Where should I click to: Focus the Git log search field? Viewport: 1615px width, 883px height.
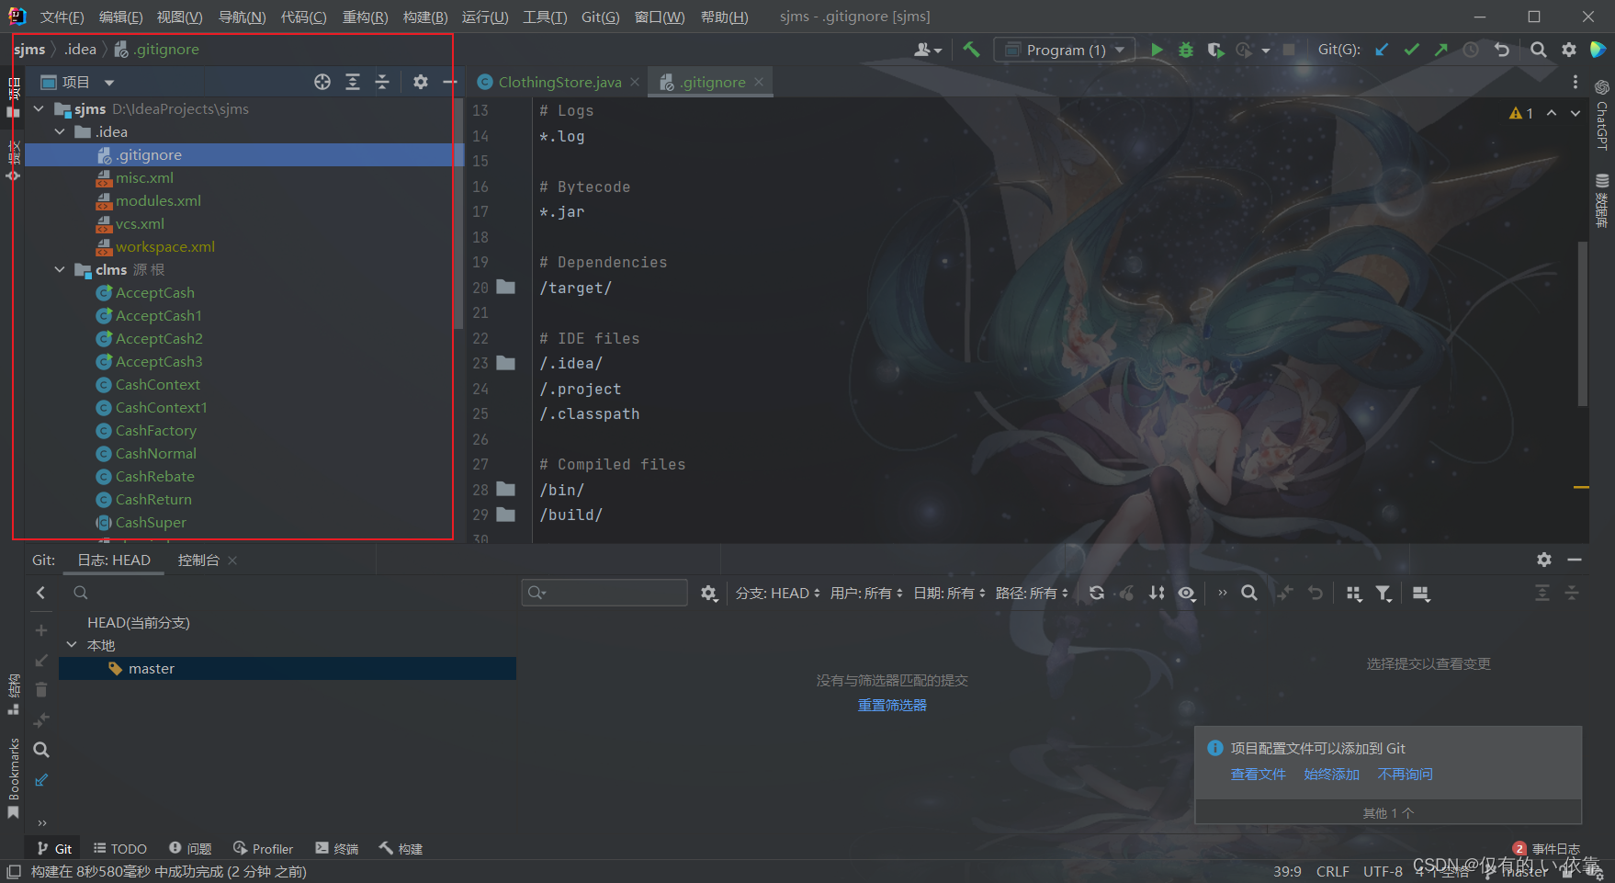pos(604,593)
